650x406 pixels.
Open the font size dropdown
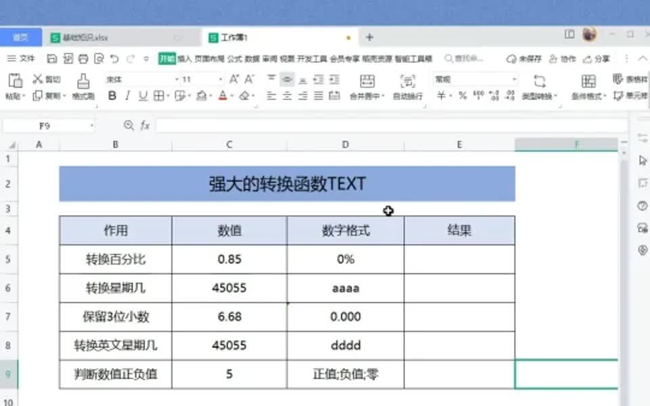pyautogui.click(x=220, y=78)
